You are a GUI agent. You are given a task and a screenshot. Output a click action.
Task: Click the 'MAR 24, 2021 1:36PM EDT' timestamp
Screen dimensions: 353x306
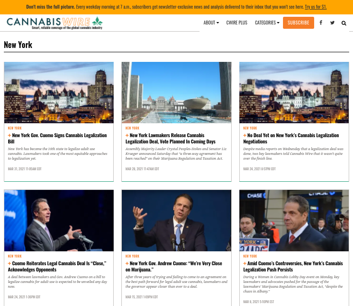[24, 297]
